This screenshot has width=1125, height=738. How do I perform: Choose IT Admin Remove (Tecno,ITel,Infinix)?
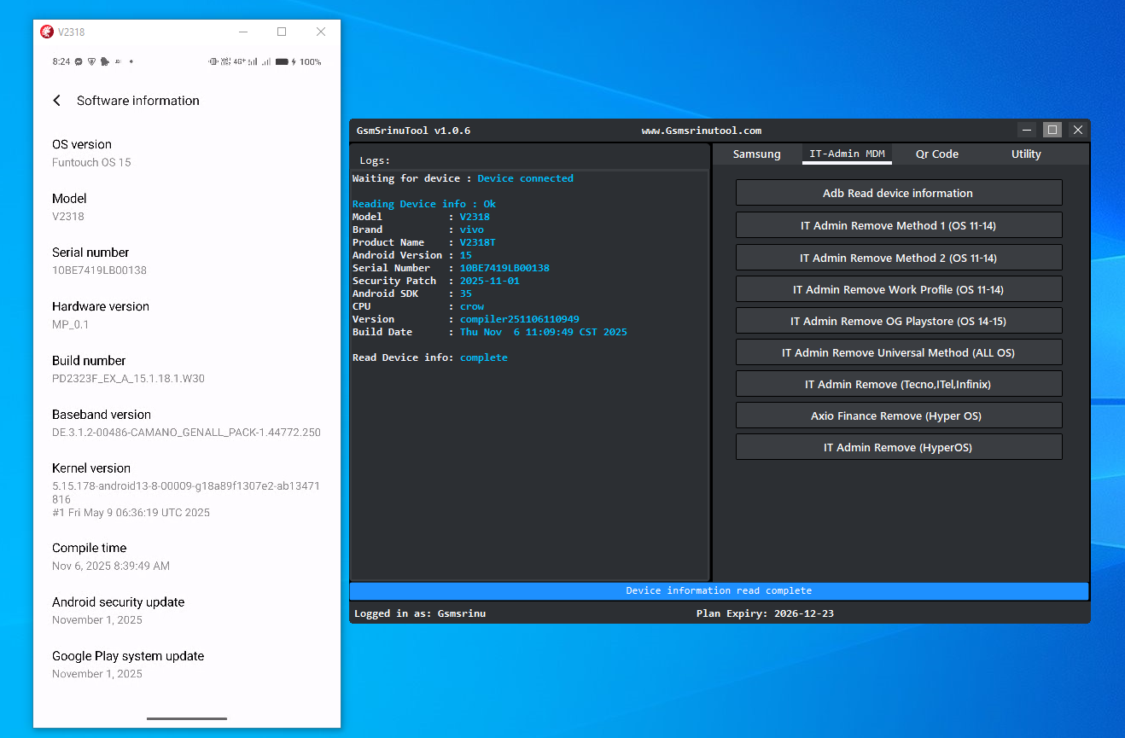click(x=898, y=384)
